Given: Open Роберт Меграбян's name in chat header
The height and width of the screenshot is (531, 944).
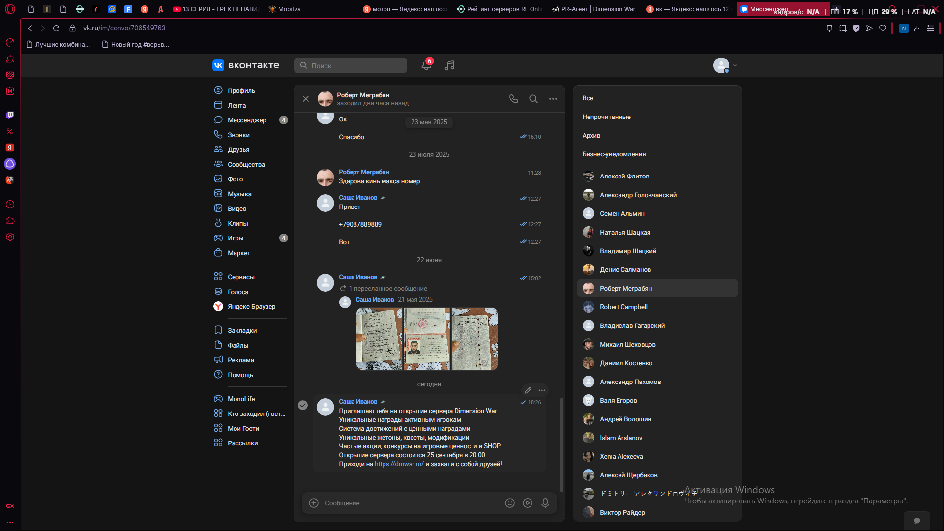Looking at the screenshot, I should click(363, 95).
